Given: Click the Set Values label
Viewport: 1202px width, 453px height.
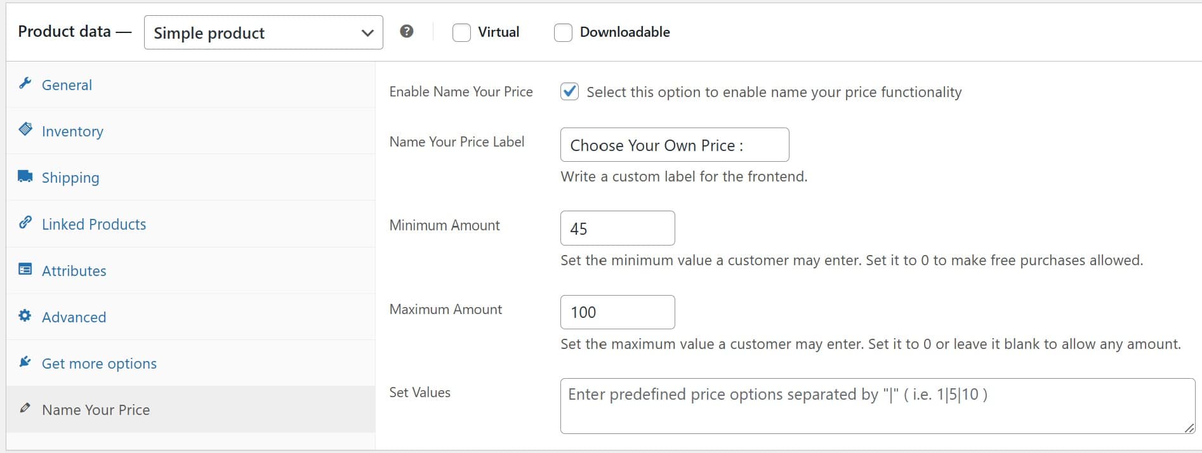Looking at the screenshot, I should click(419, 392).
